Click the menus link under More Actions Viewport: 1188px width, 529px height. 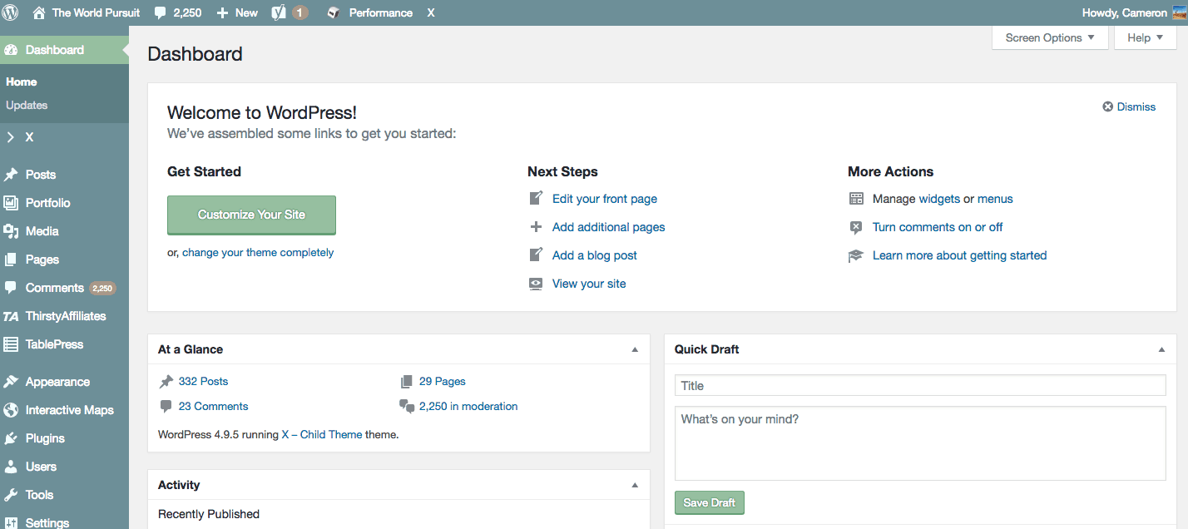[995, 199]
